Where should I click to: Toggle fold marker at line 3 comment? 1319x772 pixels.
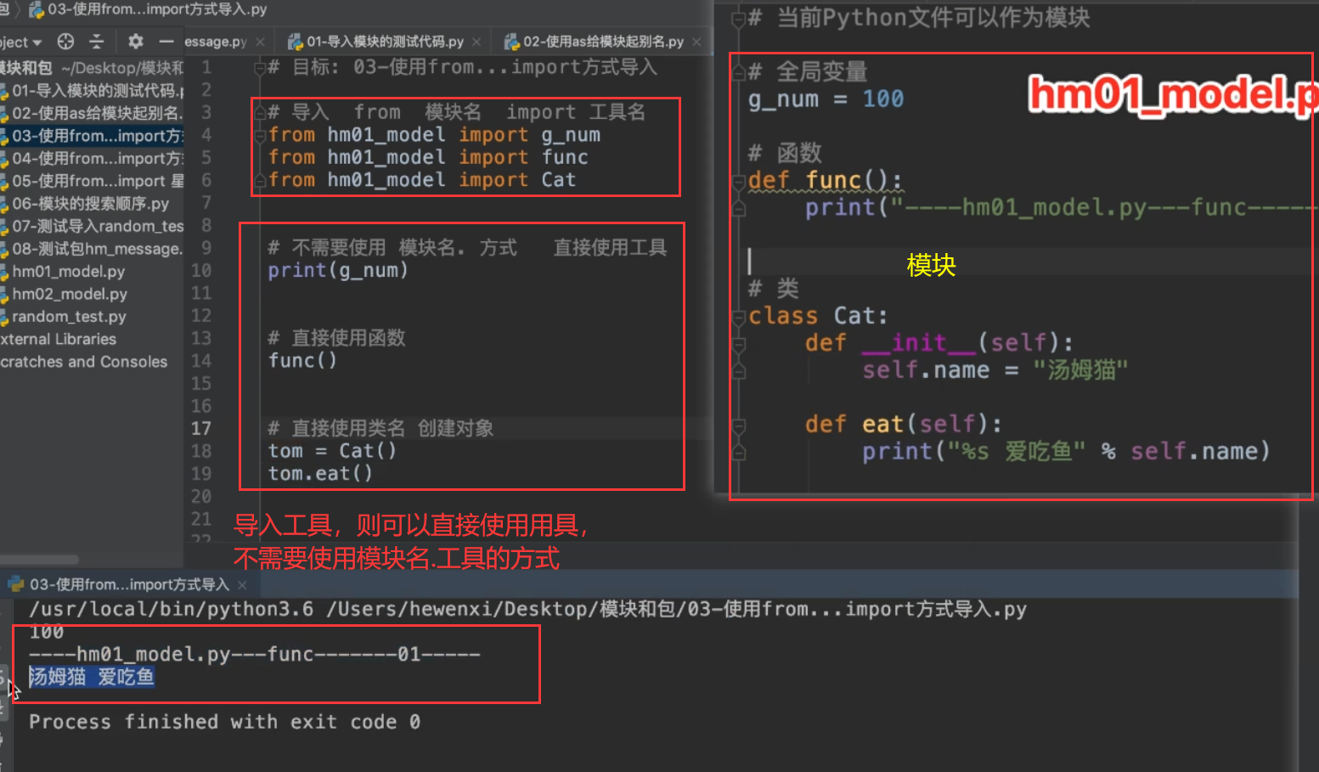coord(260,113)
